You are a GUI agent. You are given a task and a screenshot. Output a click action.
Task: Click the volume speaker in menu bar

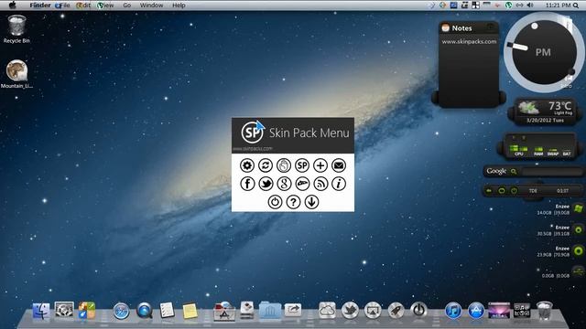(530, 5)
